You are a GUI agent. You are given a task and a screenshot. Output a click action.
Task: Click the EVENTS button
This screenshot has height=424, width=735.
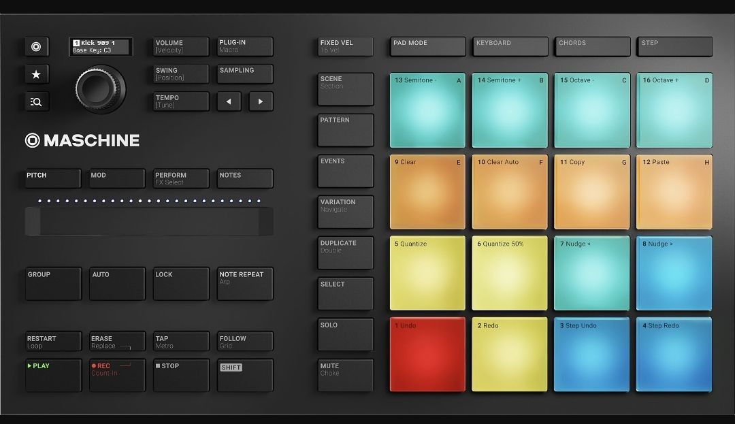pyautogui.click(x=346, y=172)
